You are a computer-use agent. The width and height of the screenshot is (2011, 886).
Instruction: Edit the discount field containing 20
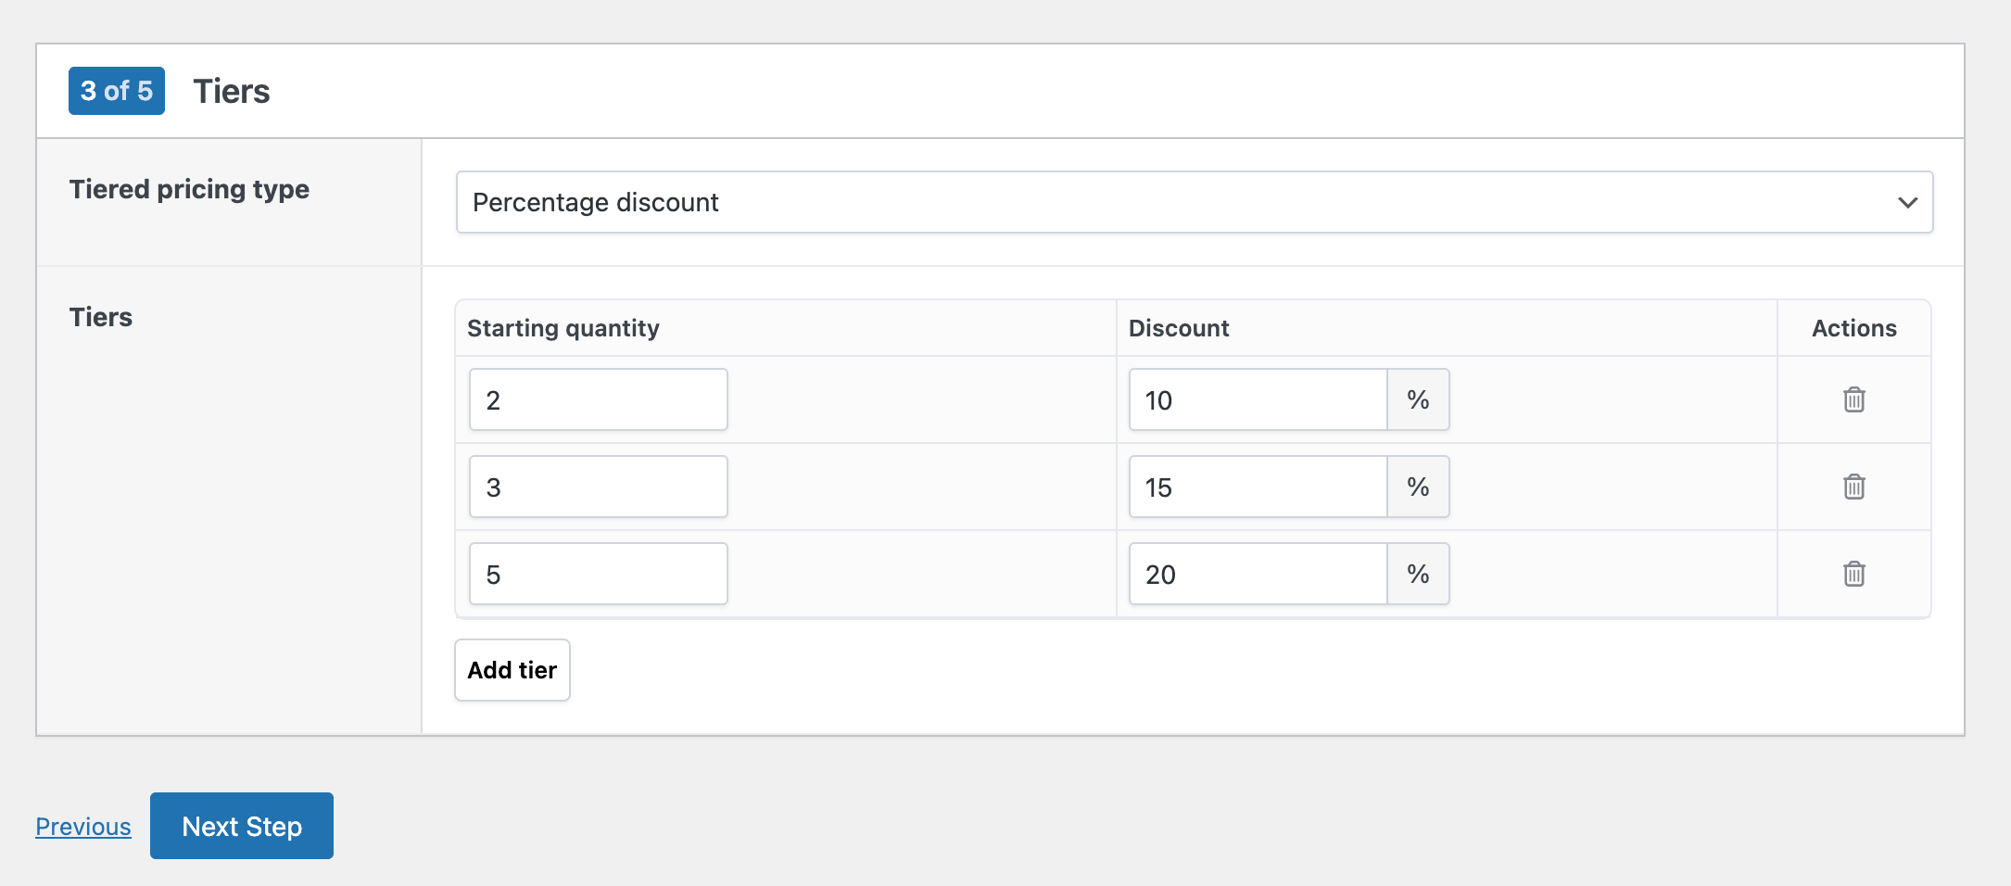point(1257,574)
